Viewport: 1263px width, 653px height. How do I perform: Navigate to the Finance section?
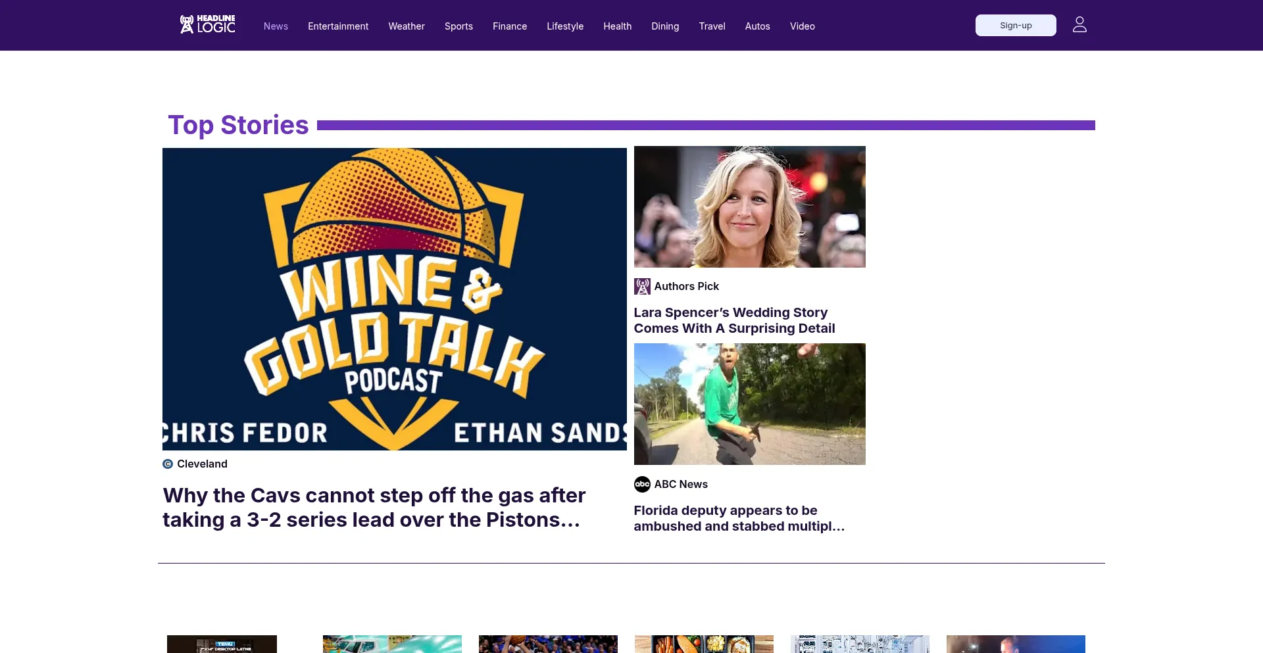pos(510,26)
